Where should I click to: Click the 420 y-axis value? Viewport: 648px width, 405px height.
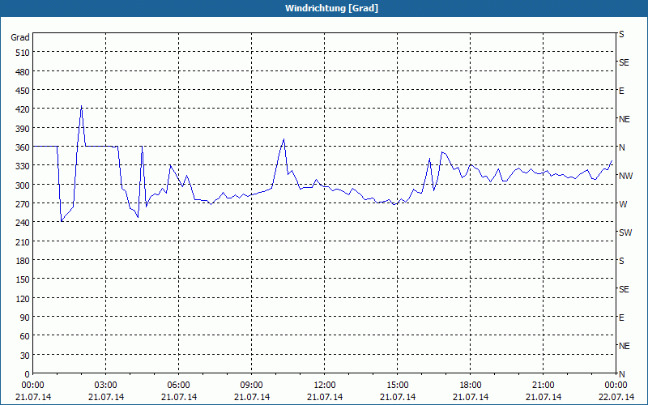tap(23, 109)
